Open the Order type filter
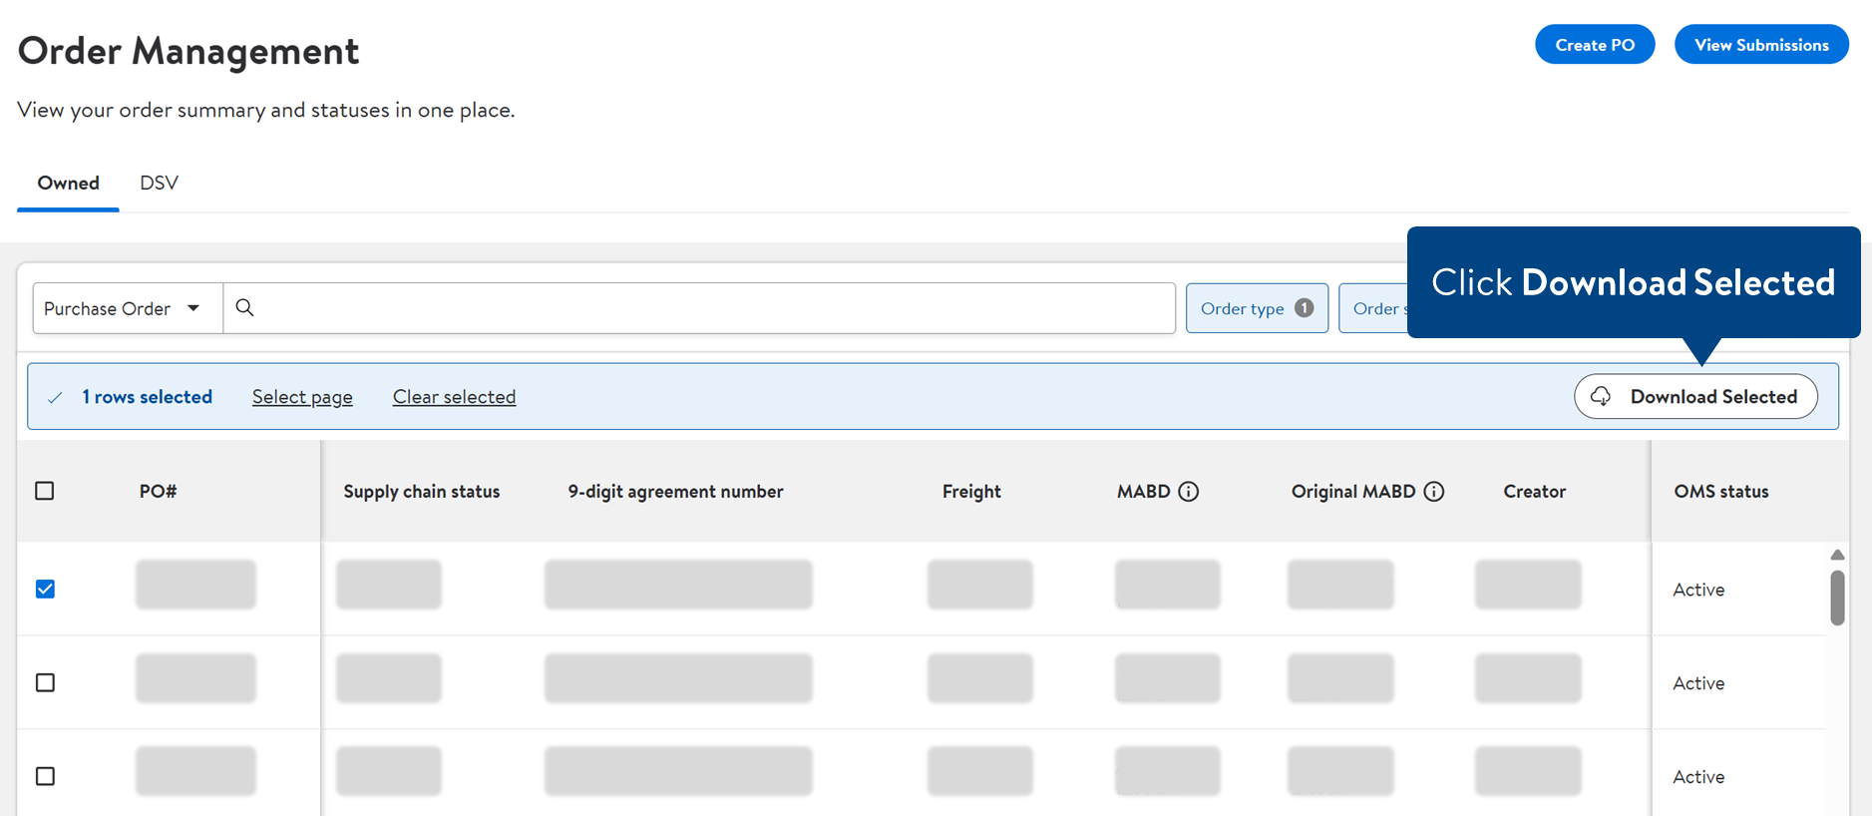The height and width of the screenshot is (816, 1872). click(1257, 308)
